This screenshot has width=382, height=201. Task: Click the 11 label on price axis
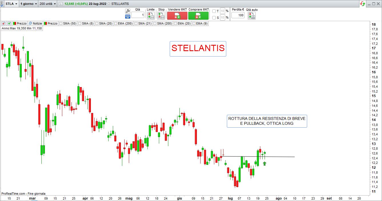373,191
